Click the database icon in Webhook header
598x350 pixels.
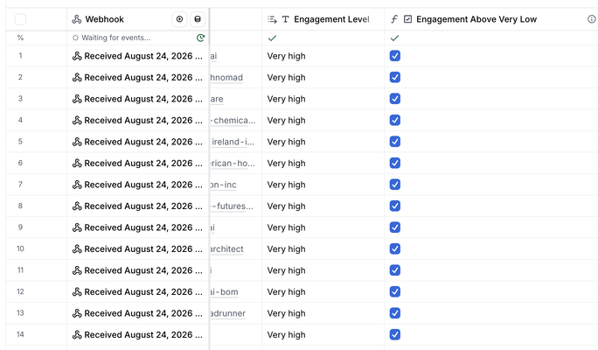pyautogui.click(x=198, y=19)
